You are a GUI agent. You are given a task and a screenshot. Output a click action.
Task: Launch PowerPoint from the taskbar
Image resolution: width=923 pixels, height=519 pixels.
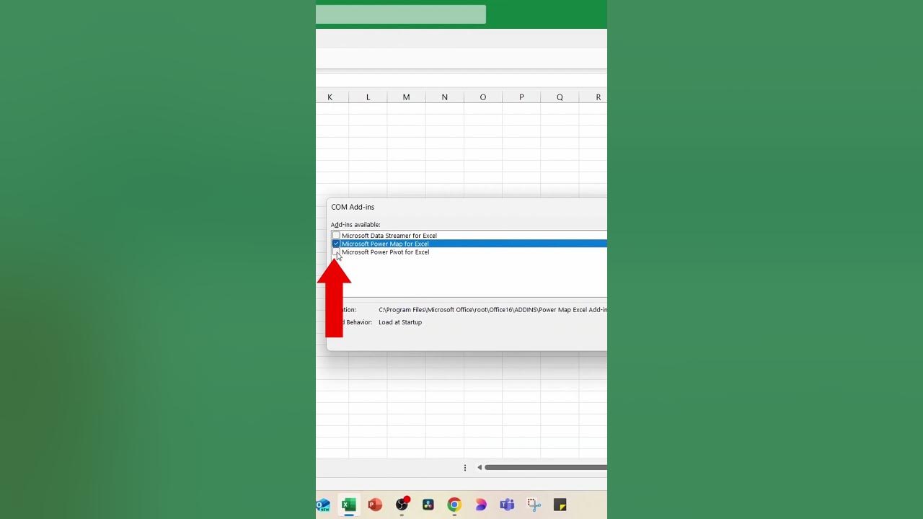[375, 505]
